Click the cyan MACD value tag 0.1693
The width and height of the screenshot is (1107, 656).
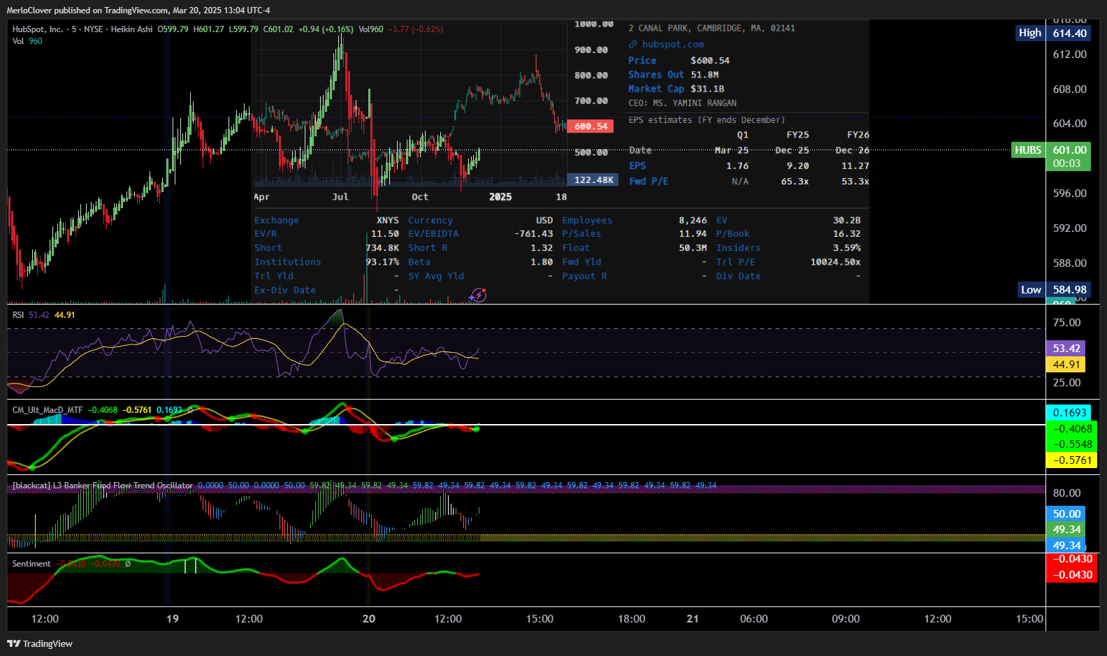[1069, 413]
